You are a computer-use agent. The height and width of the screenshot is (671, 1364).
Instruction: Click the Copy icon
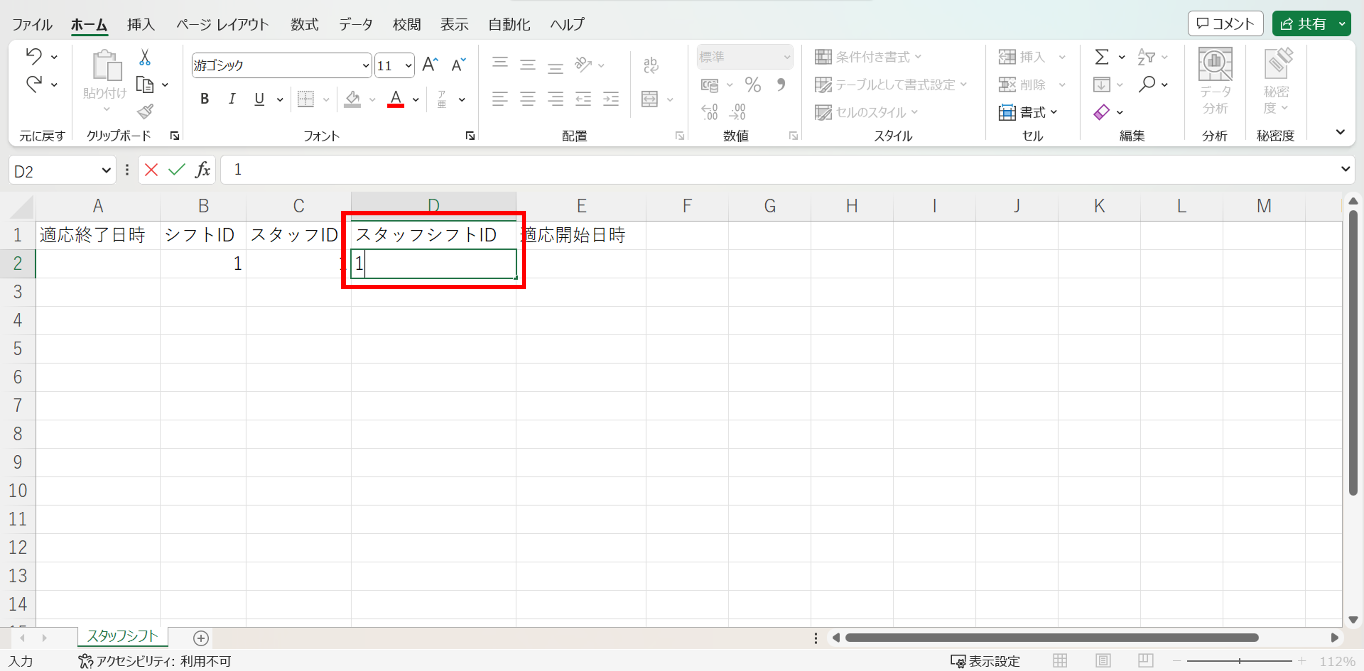[144, 85]
